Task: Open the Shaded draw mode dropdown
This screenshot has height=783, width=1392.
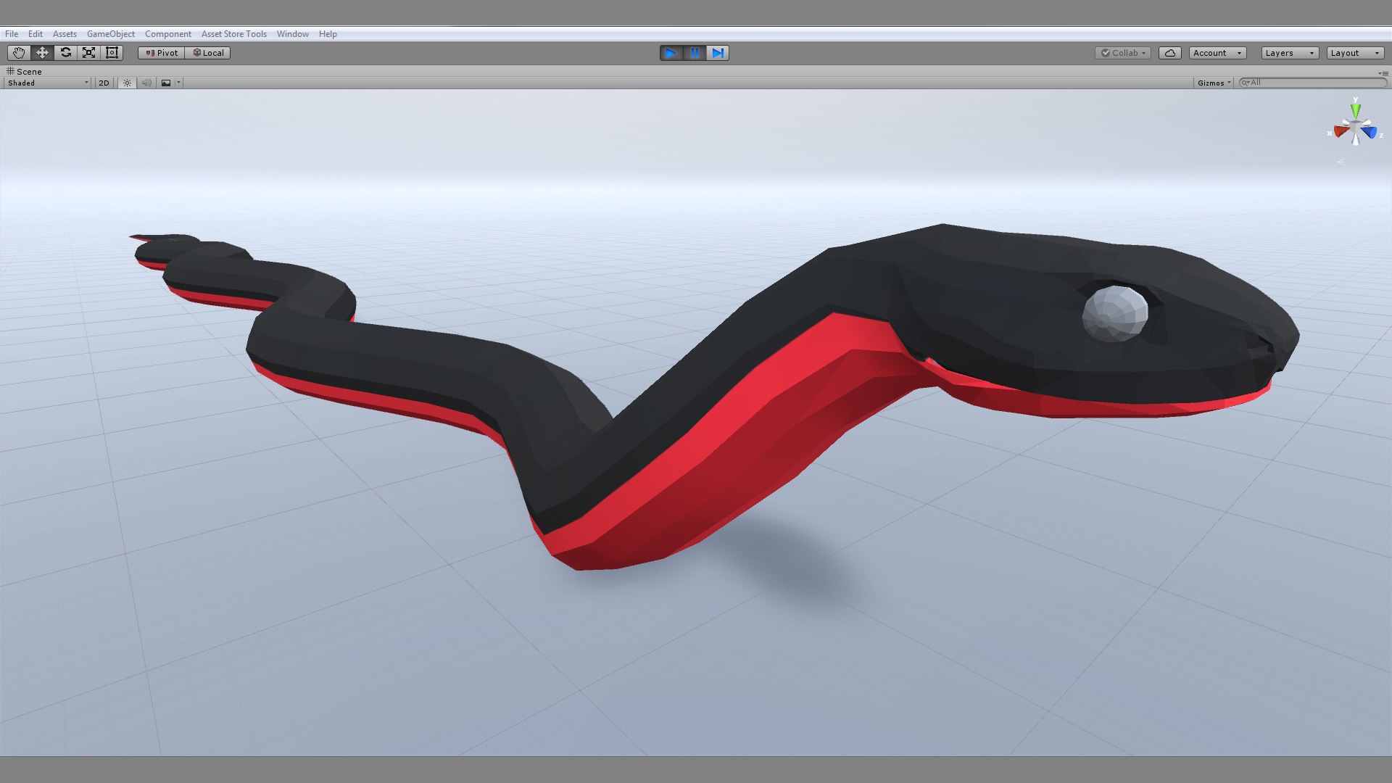Action: pyautogui.click(x=48, y=83)
